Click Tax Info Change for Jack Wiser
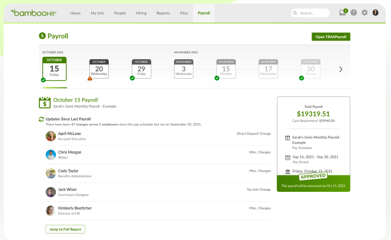Screen dimensions: 391x240 [259, 190]
